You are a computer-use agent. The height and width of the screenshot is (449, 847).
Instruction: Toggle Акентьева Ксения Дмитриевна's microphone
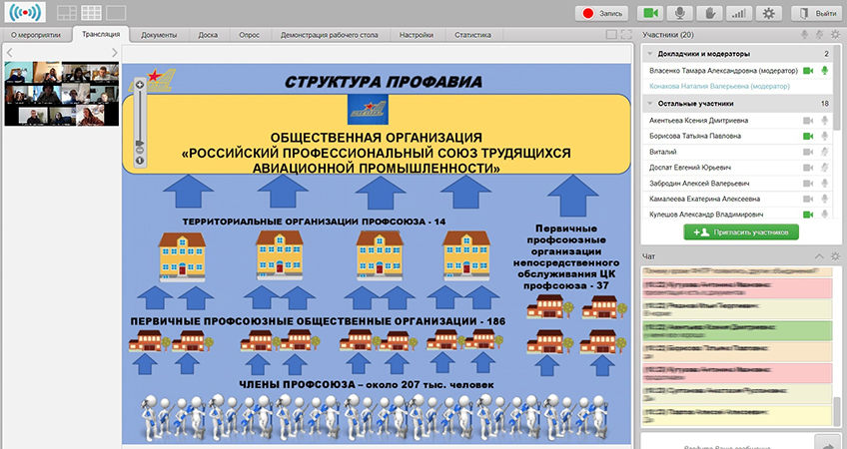coord(824,121)
